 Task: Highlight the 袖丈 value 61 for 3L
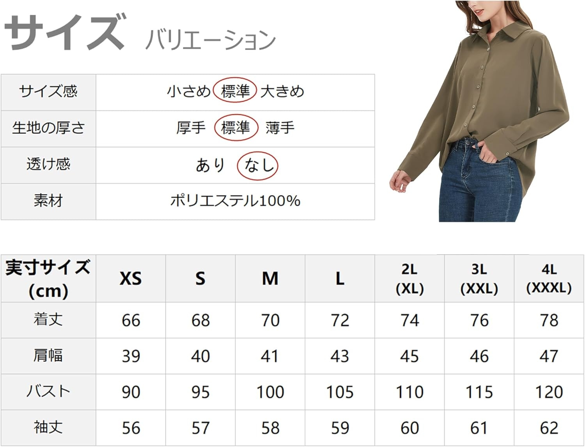[x=479, y=428]
